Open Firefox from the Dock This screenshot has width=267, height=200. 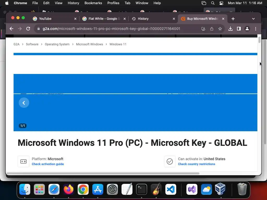tap(69, 189)
